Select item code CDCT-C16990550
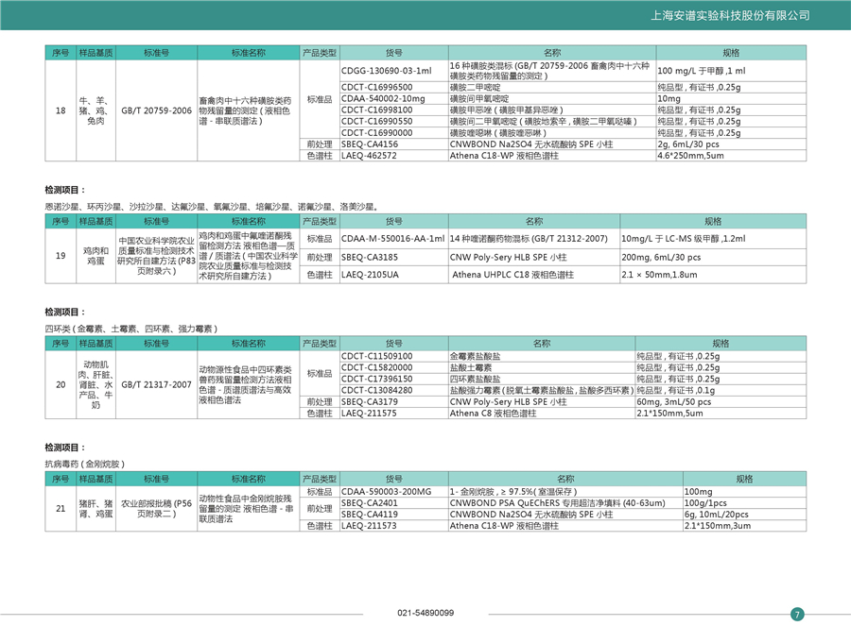This screenshot has height=626, width=851. pyautogui.click(x=376, y=122)
